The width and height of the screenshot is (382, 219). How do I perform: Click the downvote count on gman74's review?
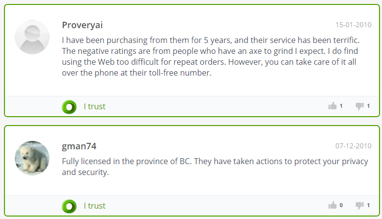pos(368,205)
